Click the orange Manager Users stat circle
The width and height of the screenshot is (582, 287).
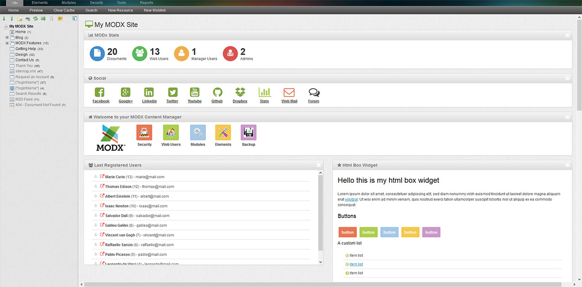point(181,54)
